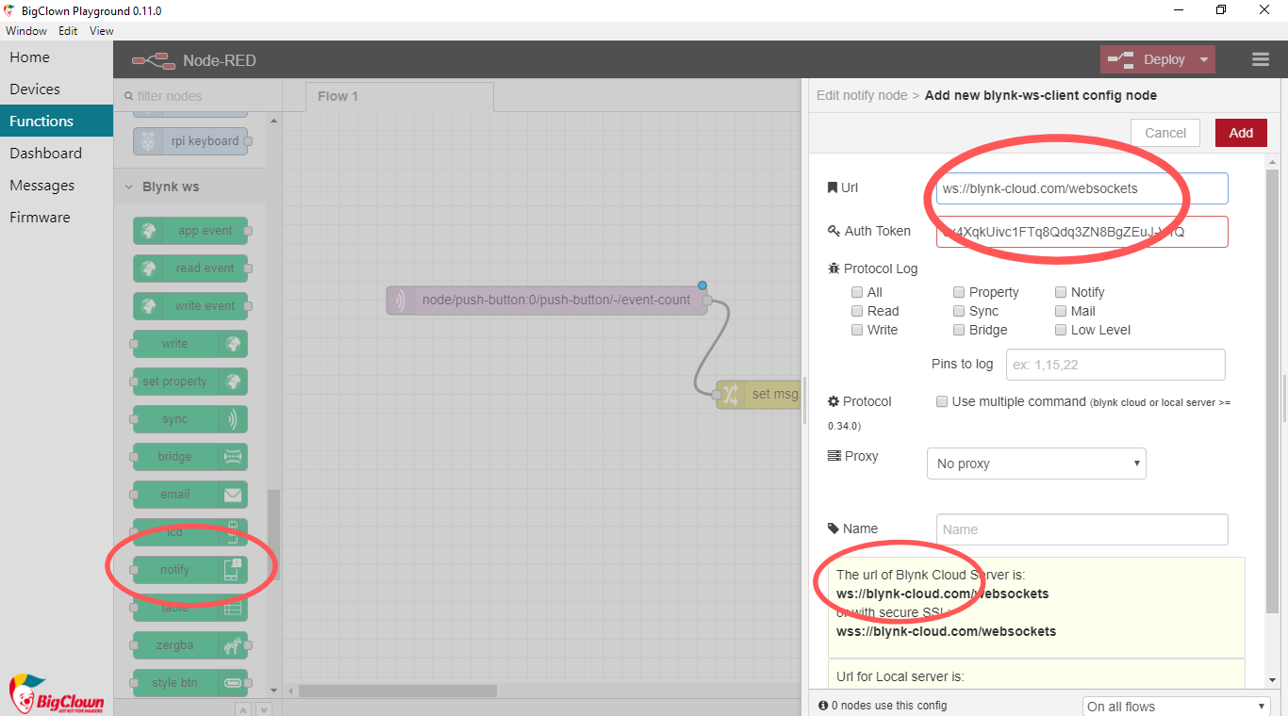
Task: Click the config usage info icon
Action: 823,705
